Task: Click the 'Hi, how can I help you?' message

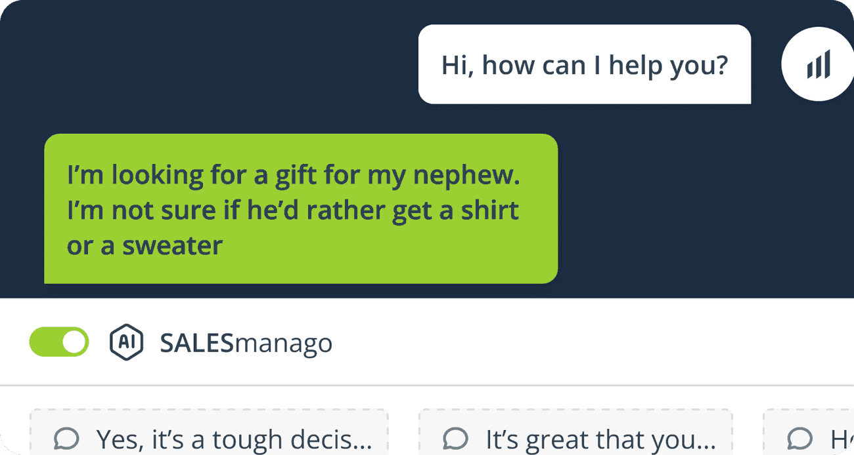Action: point(584,65)
